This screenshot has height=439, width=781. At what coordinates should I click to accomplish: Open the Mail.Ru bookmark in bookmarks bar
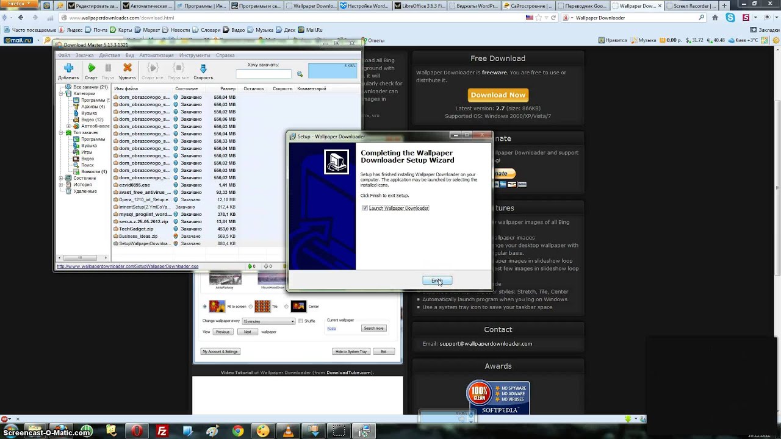311,30
